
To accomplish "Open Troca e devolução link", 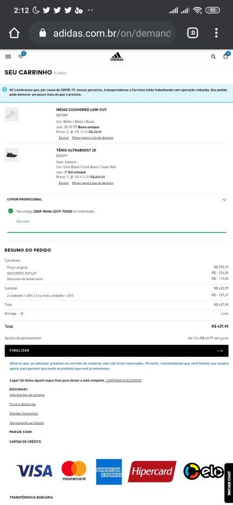I will click(x=22, y=404).
